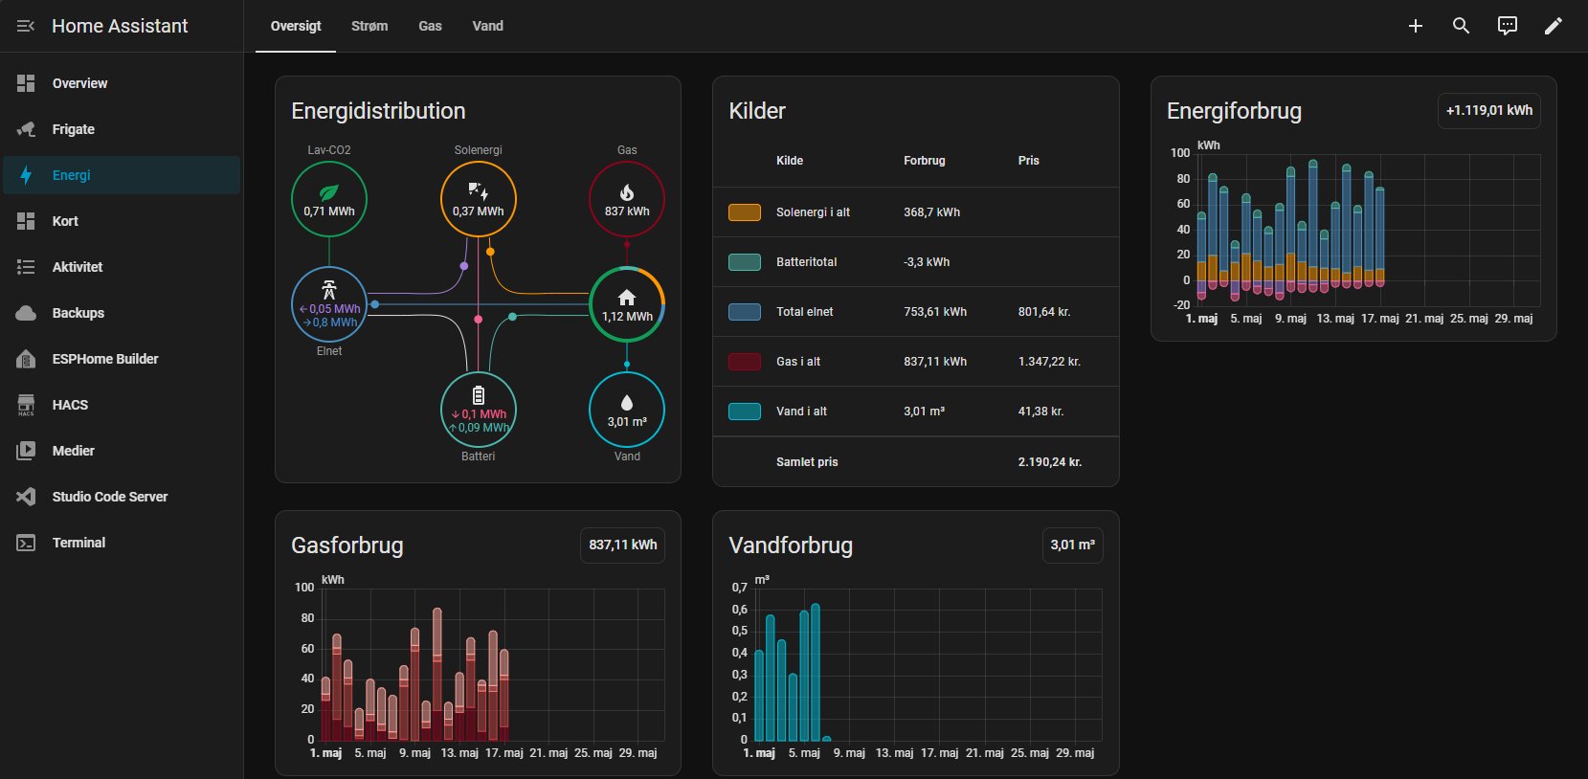Click the Gasforbrug bar chart
The height and width of the screenshot is (779, 1588).
(x=479, y=667)
